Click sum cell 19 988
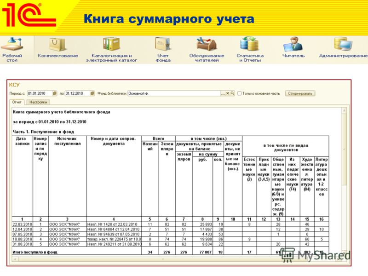 pos(202,239)
